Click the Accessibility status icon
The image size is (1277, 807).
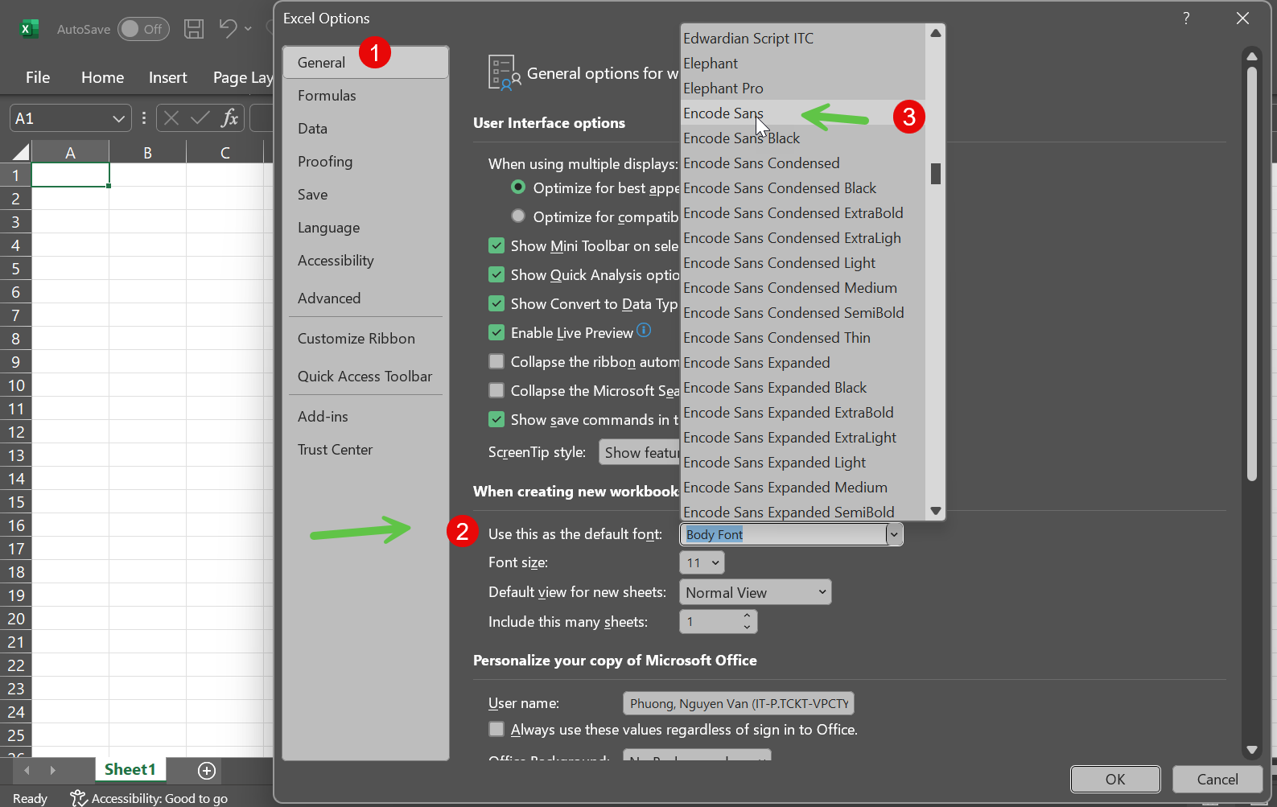[x=79, y=798]
